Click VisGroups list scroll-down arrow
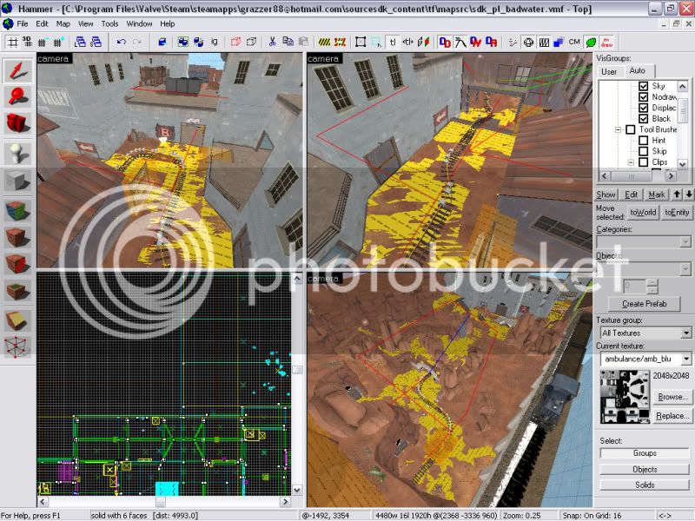 point(683,164)
